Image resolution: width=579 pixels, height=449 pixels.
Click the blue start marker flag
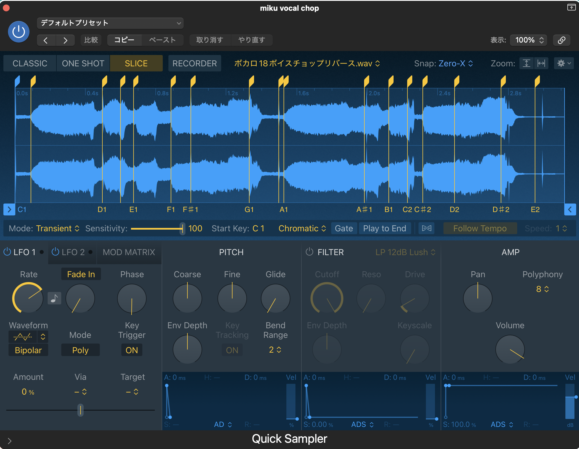[17, 82]
